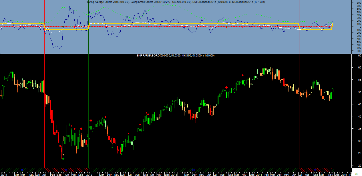Click the copyright symbol in the bottom-right corner
The height and width of the screenshot is (176, 362).
coord(356,174)
